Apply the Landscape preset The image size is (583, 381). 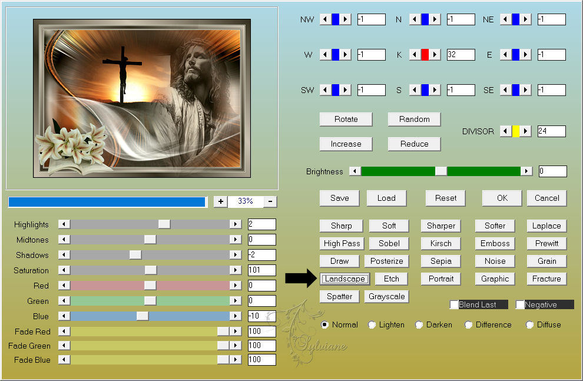(344, 279)
